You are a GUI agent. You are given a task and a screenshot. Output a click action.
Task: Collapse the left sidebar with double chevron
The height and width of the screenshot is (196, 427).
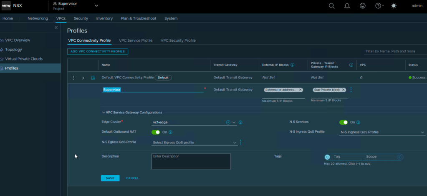[x=56, y=28]
